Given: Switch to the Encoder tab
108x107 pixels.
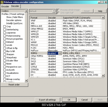Looking at the screenshot, I should (x=5, y=6).
